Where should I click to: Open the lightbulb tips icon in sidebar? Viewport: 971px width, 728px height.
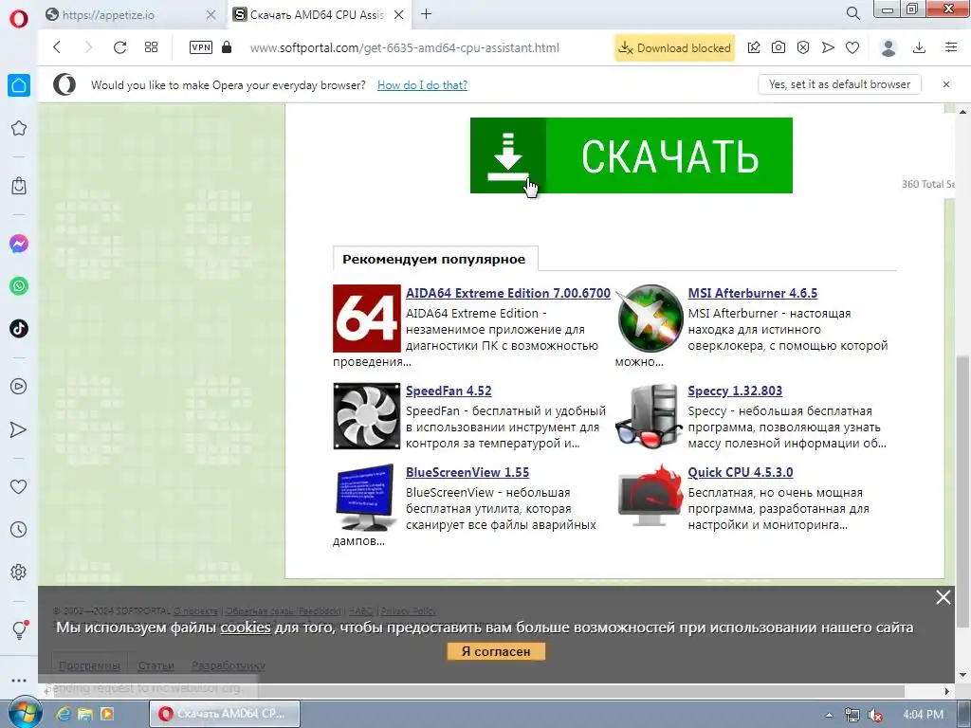(19, 629)
